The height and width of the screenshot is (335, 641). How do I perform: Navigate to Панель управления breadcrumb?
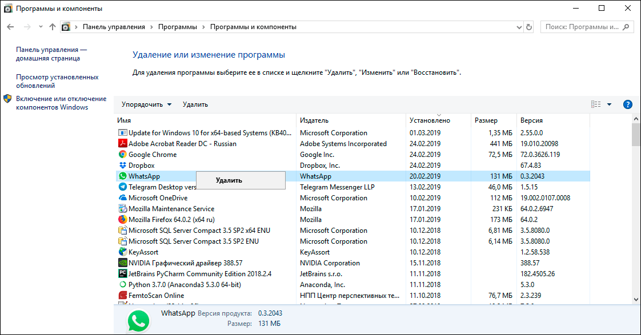(114, 27)
